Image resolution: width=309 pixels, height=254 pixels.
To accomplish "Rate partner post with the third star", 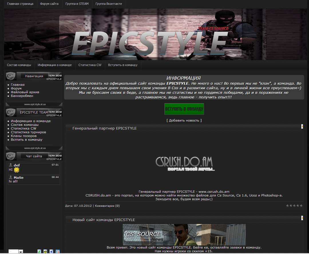I will point(294,206).
